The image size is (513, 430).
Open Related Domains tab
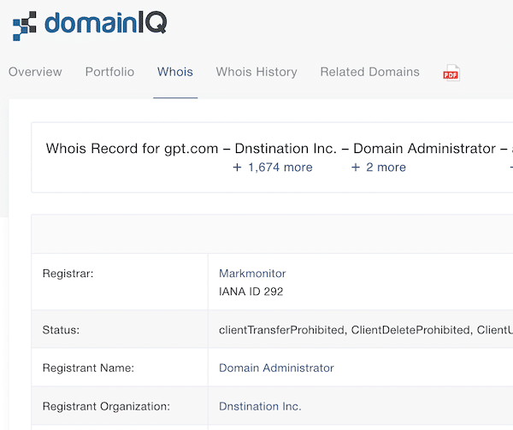[369, 72]
